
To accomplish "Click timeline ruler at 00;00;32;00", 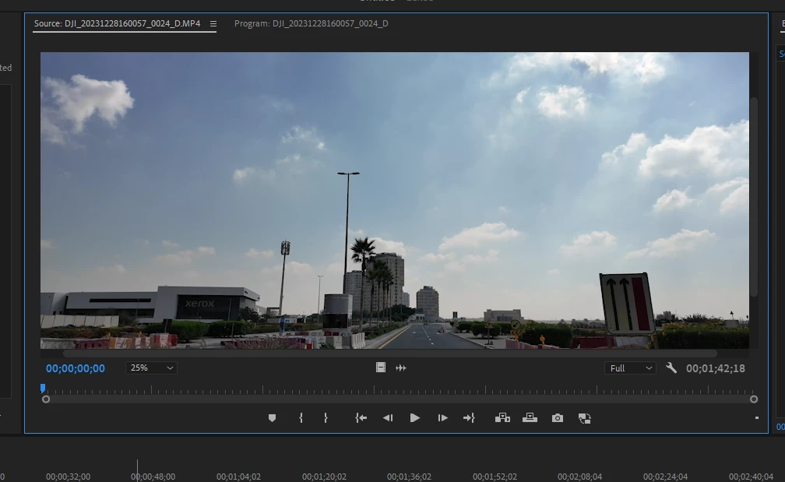I will point(68,477).
